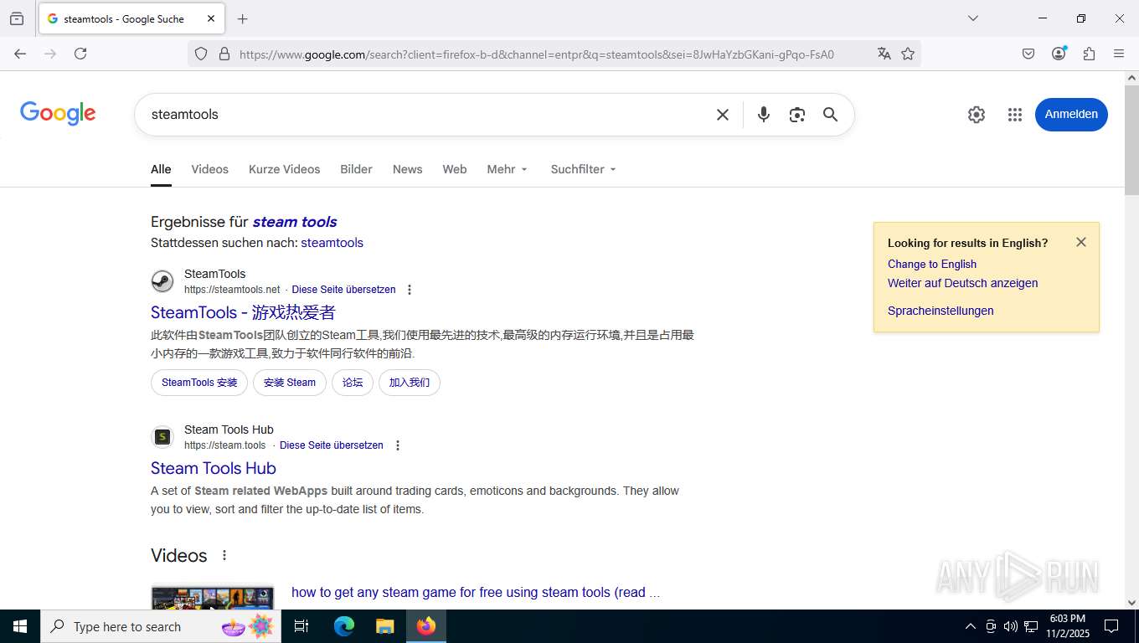1139x643 pixels.
Task: Open a new tab with plus button
Action: tap(243, 18)
